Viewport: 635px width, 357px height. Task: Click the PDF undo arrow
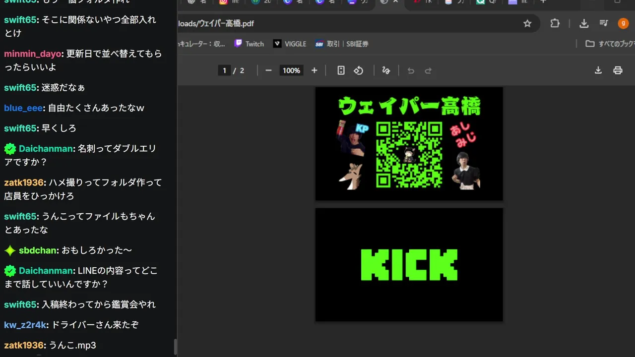pos(411,70)
